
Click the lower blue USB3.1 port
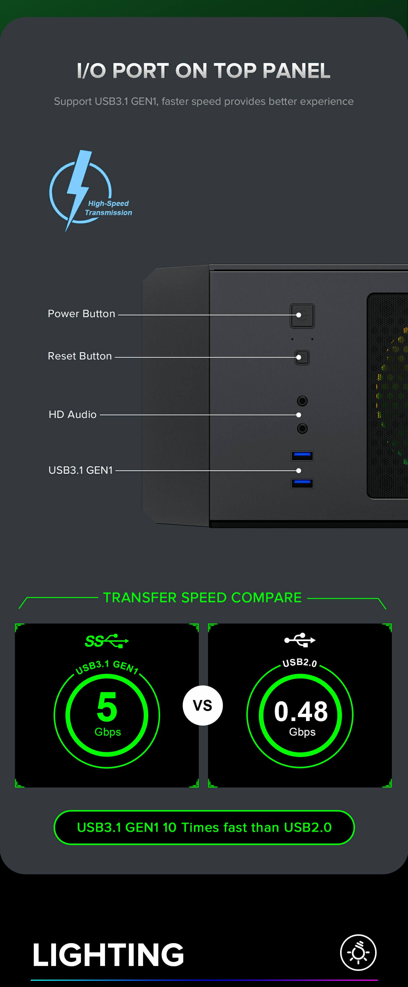point(302,483)
